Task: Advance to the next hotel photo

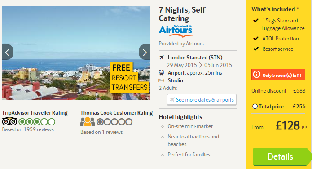Action: point(145,52)
